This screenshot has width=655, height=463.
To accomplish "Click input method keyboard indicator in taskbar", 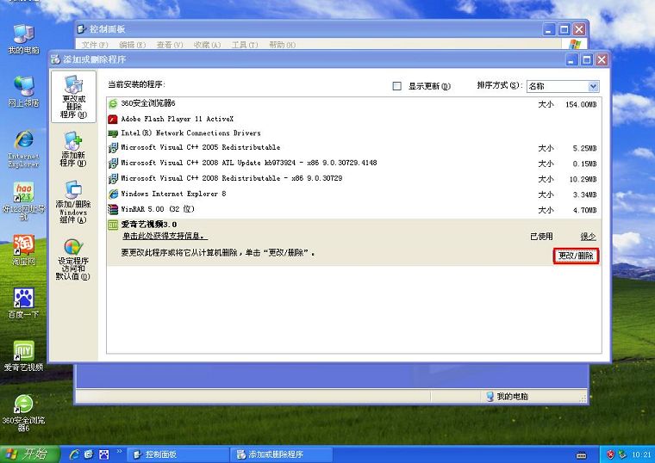I will 581,455.
